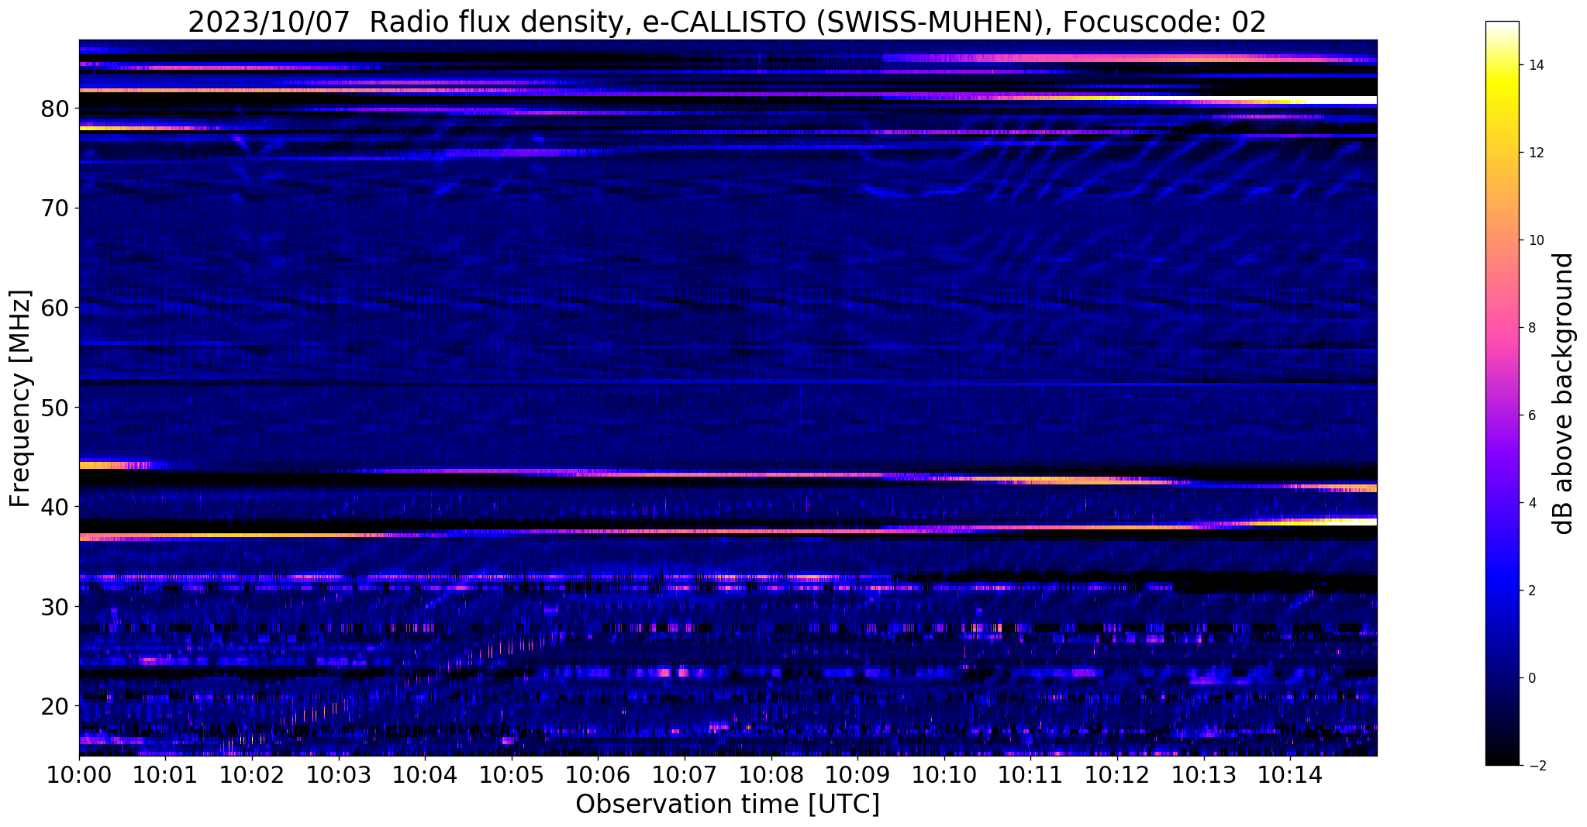This screenshot has height=827, width=1587.
Task: Click the 10:01 time tick label
Action: pyautogui.click(x=165, y=774)
